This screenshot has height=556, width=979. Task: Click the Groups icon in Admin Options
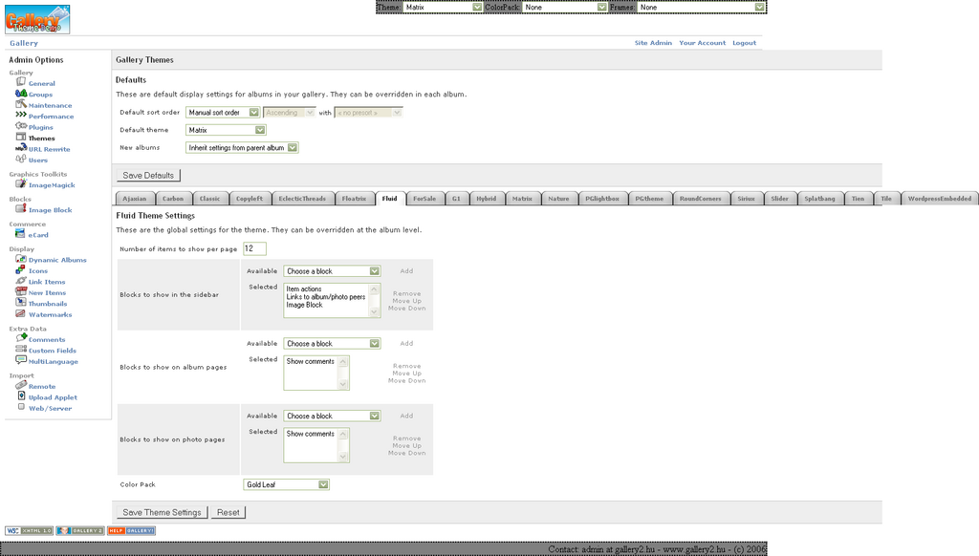tap(21, 94)
